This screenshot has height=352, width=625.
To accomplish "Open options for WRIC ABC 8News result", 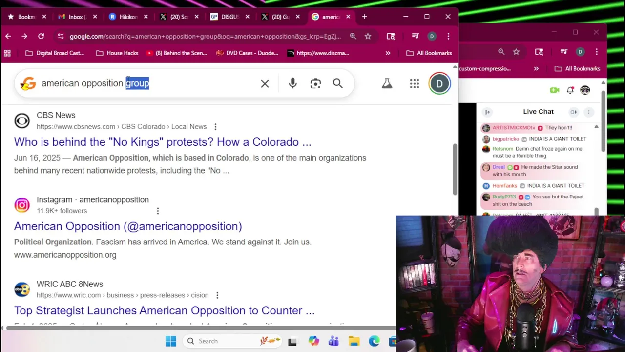I will click(217, 295).
